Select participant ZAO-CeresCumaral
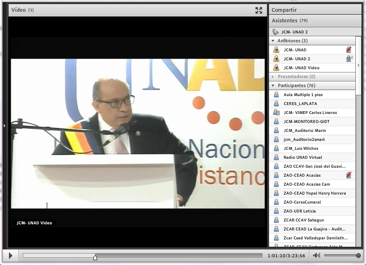The width and height of the screenshot is (366, 265). point(312,202)
